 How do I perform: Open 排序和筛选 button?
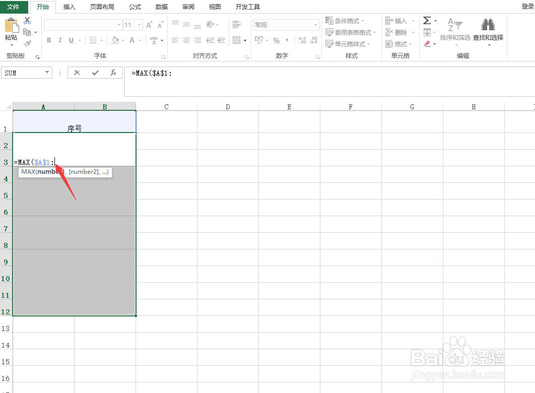(x=455, y=32)
